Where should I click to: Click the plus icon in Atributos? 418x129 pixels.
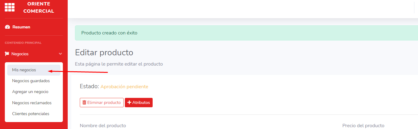(x=129, y=102)
